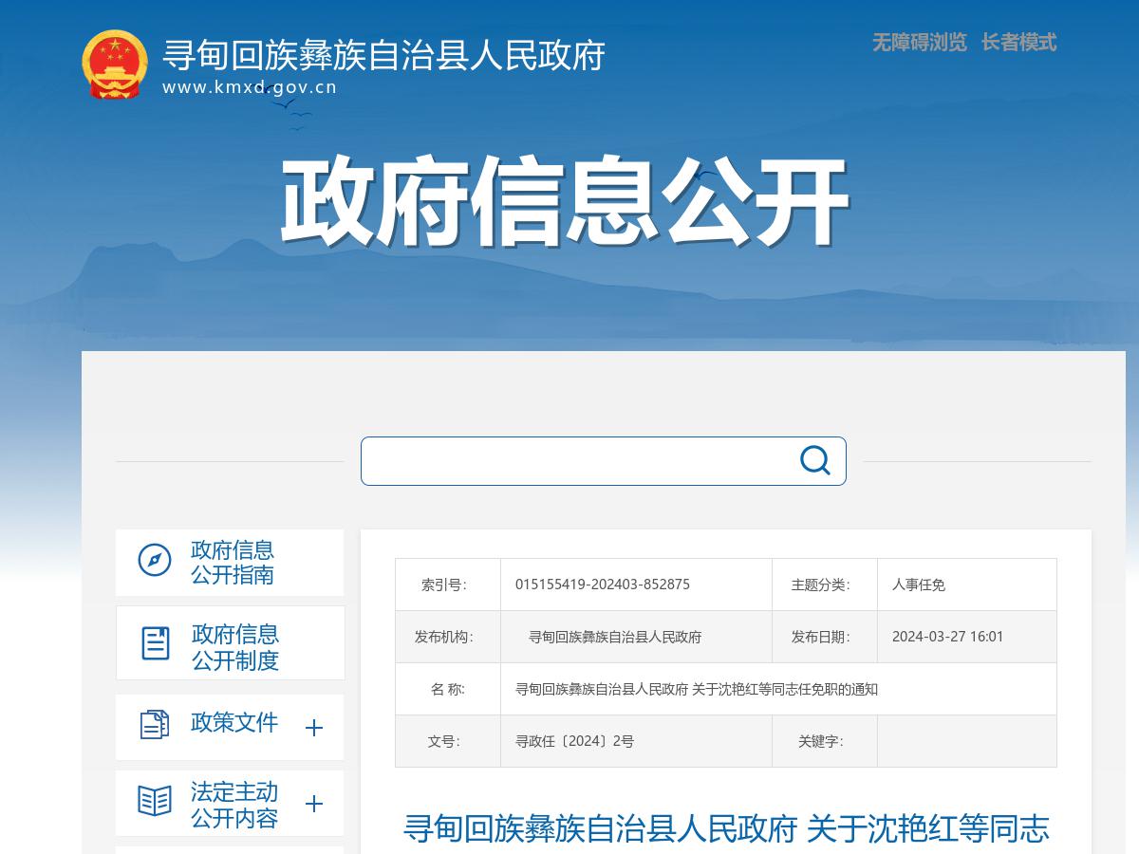
Task: Open 无障碍浏览 accessibility mode
Action: coord(916,44)
